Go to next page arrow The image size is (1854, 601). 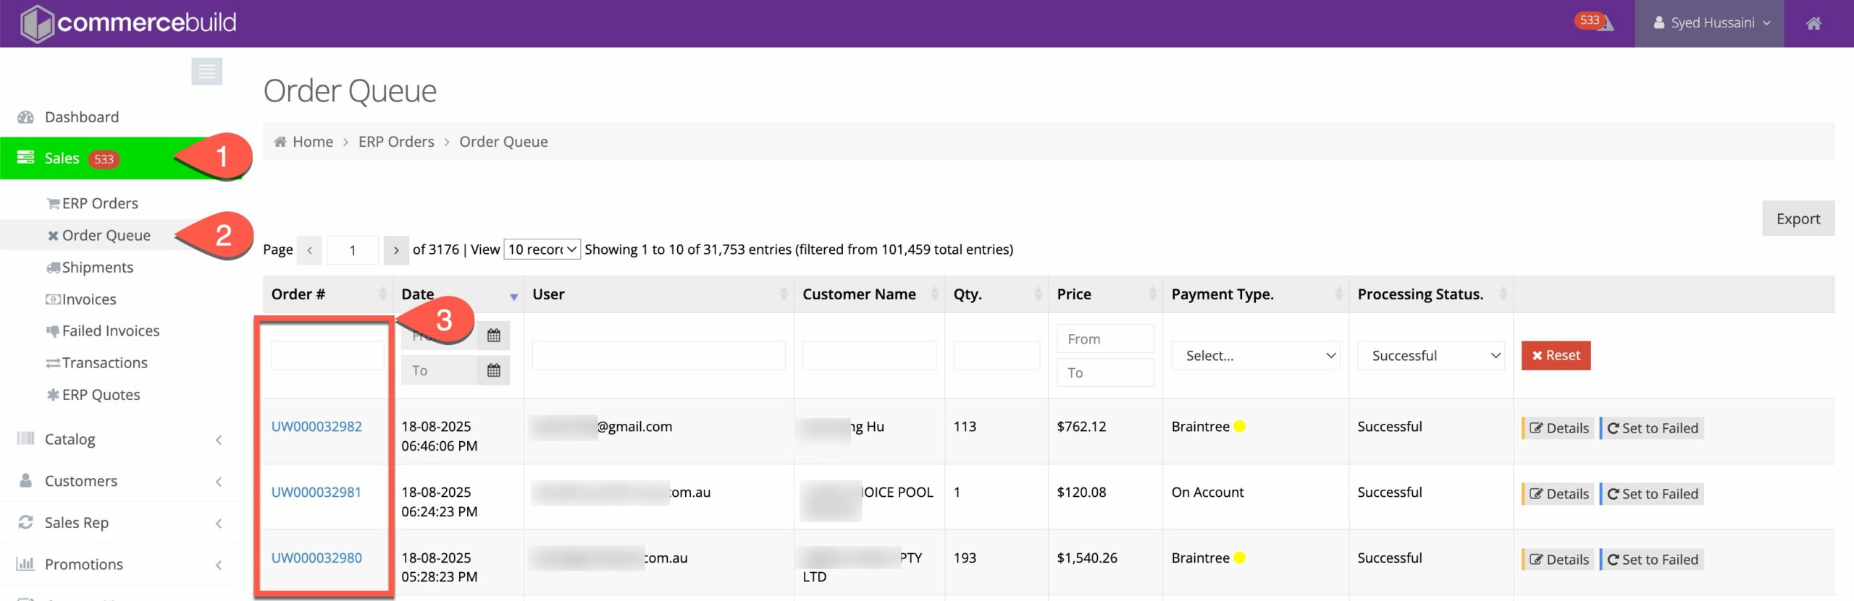395,250
